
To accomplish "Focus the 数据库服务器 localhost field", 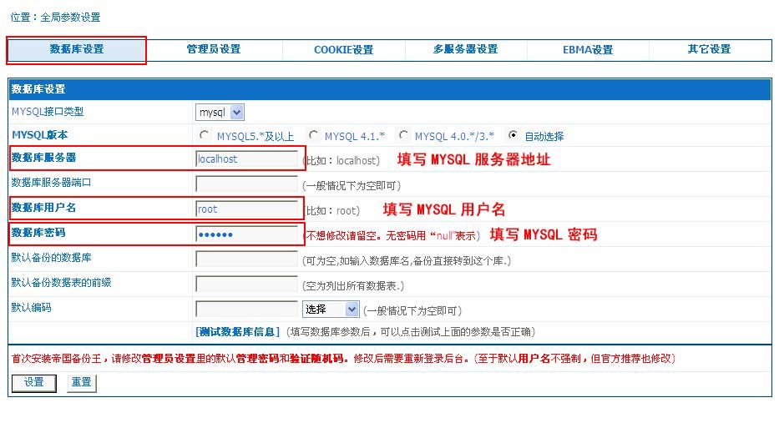I will coord(246,159).
